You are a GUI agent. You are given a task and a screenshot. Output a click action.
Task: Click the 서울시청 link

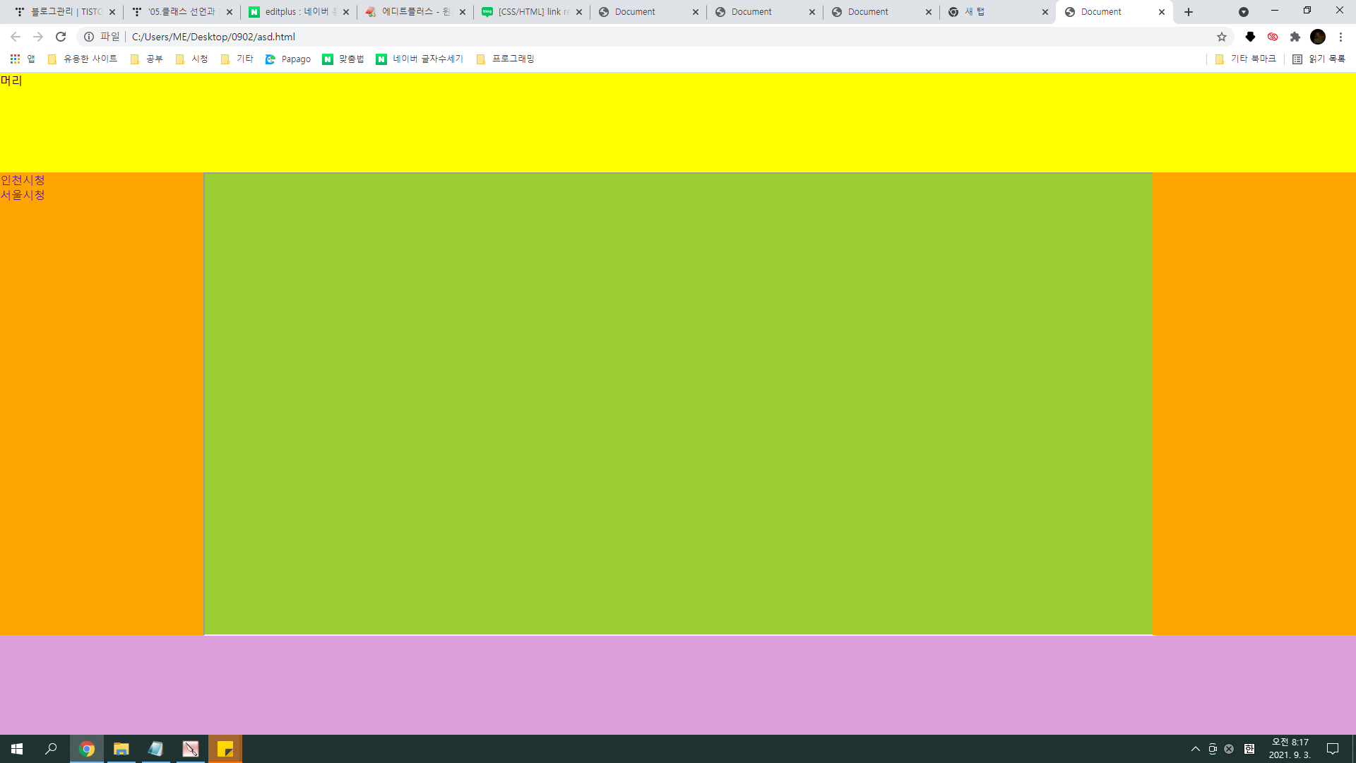point(23,195)
